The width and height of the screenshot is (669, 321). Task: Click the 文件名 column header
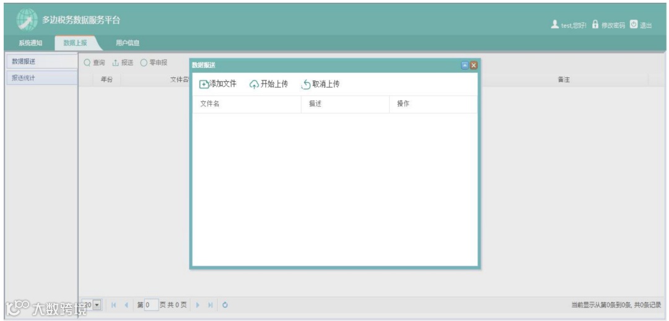point(247,105)
